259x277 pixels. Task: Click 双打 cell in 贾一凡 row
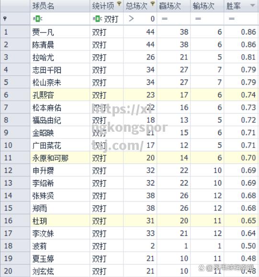[99, 32]
